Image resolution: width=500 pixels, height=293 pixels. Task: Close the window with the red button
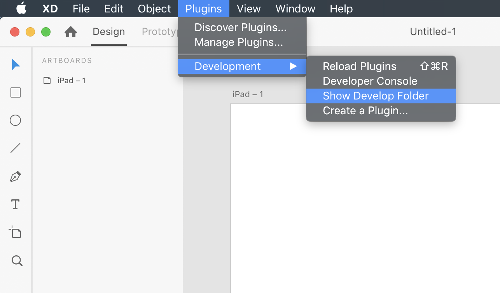(x=15, y=32)
